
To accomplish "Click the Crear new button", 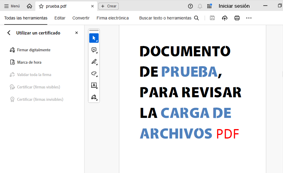I will pyautogui.click(x=108, y=6).
